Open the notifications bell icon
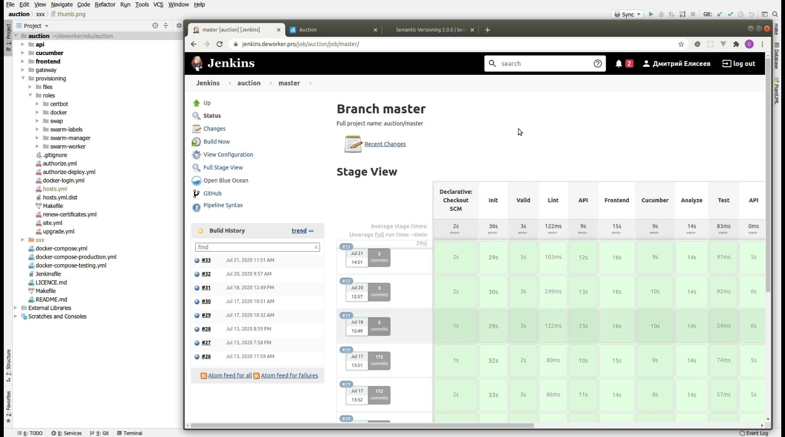This screenshot has width=785, height=437. (619, 64)
